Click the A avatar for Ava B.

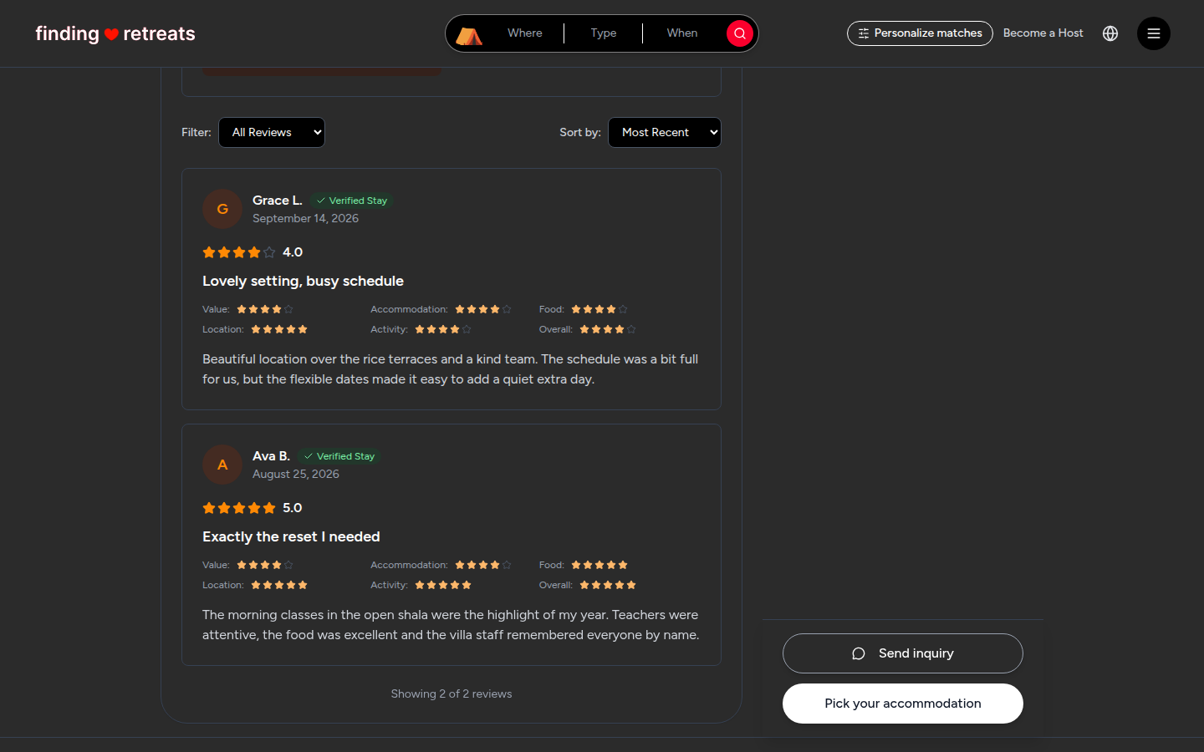(222, 465)
